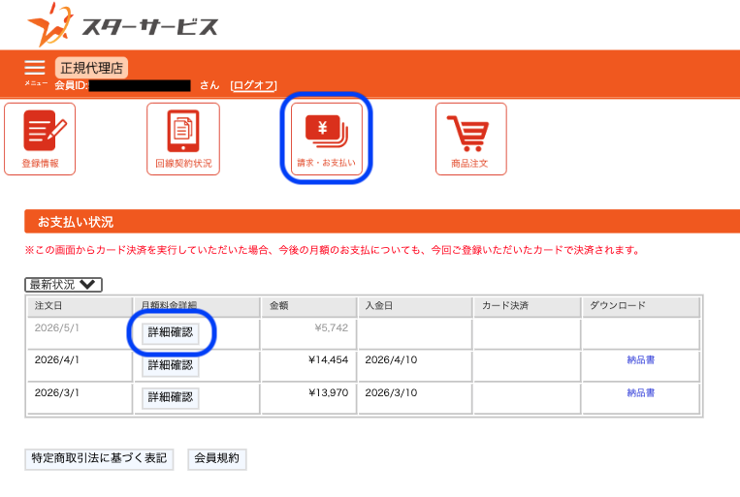Open the 登録情報 icon tile

point(40,140)
